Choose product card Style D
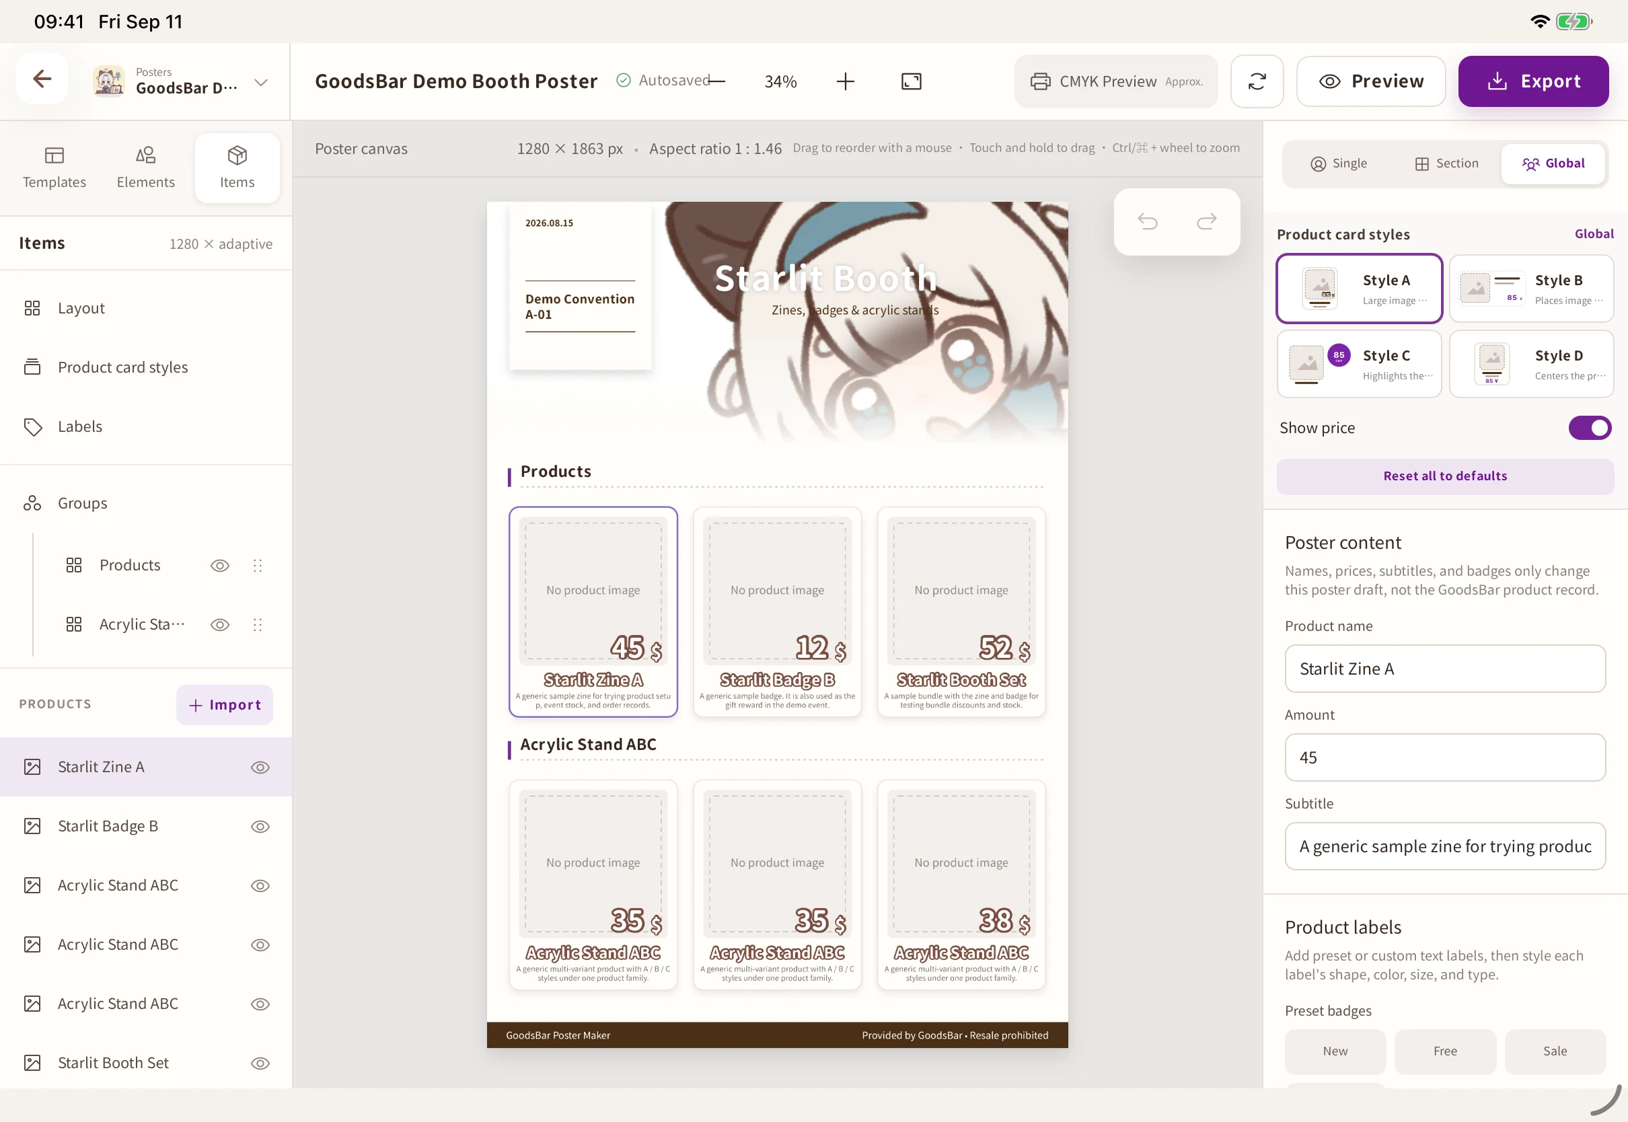This screenshot has width=1628, height=1122. (x=1531, y=364)
